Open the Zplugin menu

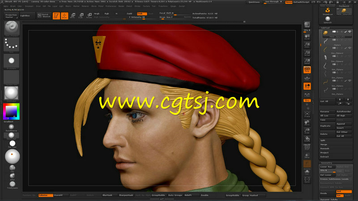pyautogui.click(x=173, y=6)
